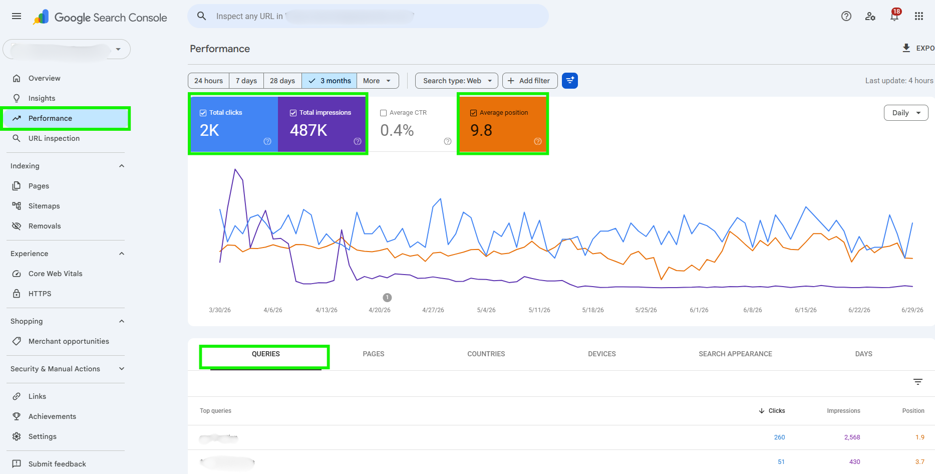Switch to the Days tab
This screenshot has width=935, height=474.
(x=864, y=354)
